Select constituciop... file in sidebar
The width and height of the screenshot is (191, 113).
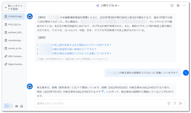coord(14,41)
